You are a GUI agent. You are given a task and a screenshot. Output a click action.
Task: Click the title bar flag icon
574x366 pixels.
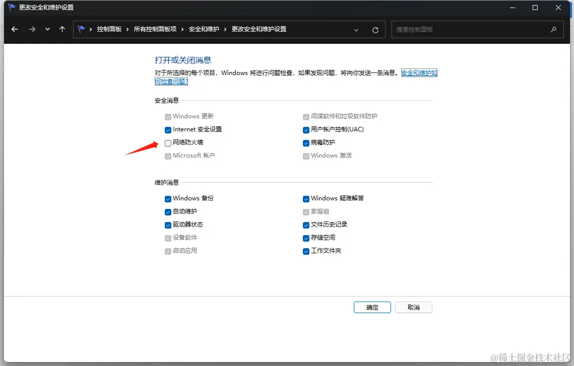click(12, 7)
